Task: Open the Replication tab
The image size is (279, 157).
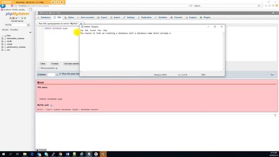Action: click(x=145, y=17)
